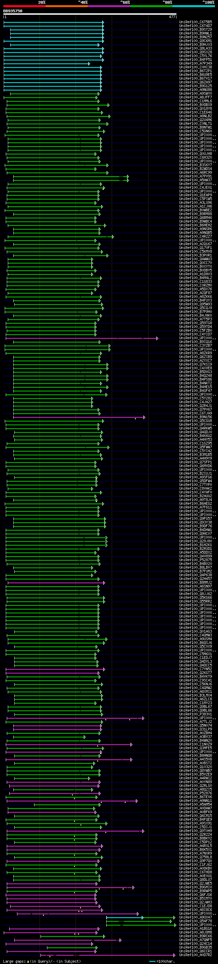218x964 pixels.
Task: Click the red ~20% identity legend segment
Action: point(24,6)
